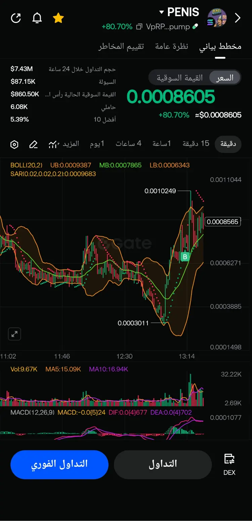Tap the +80.70% change under token name
The height and width of the screenshot is (521, 252).
[x=117, y=27]
